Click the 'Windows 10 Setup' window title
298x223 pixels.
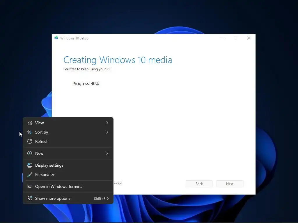pyautogui.click(x=74, y=38)
